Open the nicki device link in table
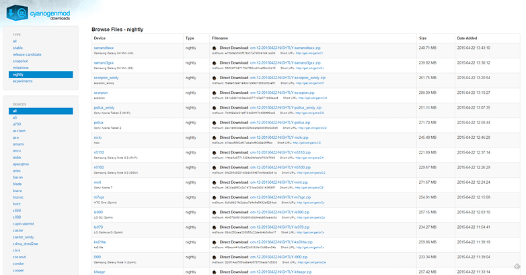The width and height of the screenshot is (526, 275). 98,137
